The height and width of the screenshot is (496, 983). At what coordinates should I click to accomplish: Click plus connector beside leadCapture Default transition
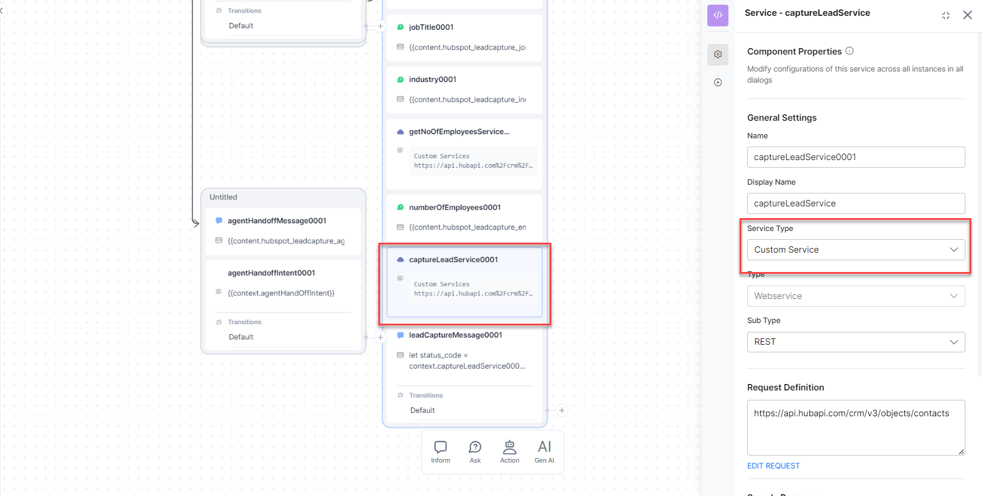click(x=562, y=410)
